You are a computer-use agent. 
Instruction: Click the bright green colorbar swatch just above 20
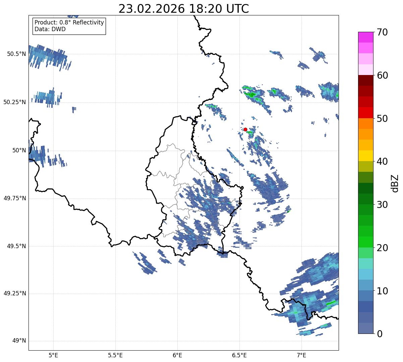point(365,242)
